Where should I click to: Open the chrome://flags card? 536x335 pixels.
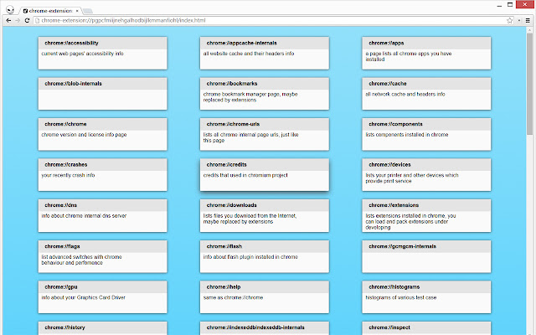point(102,256)
